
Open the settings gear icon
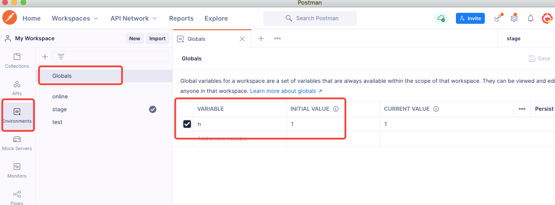point(514,18)
